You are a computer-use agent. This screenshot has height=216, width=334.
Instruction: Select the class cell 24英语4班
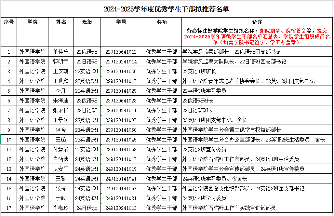pyautogui.click(x=87, y=198)
